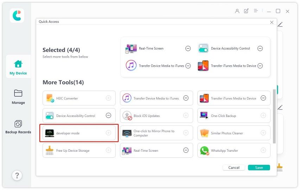Click minus on Transfer Device Media to iTunes card

(x=186, y=98)
